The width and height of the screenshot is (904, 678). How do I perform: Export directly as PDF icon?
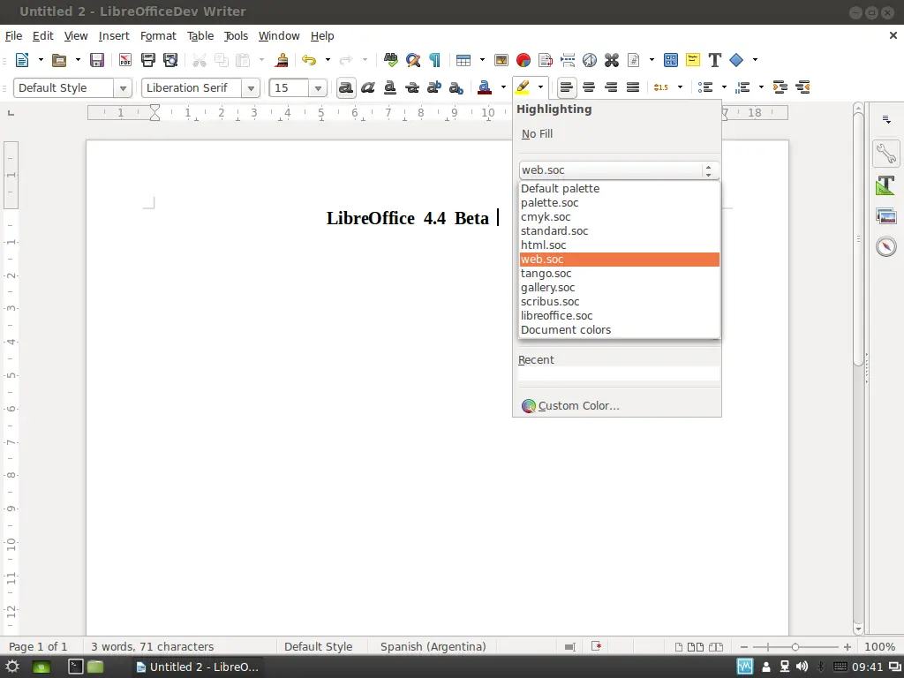click(125, 60)
